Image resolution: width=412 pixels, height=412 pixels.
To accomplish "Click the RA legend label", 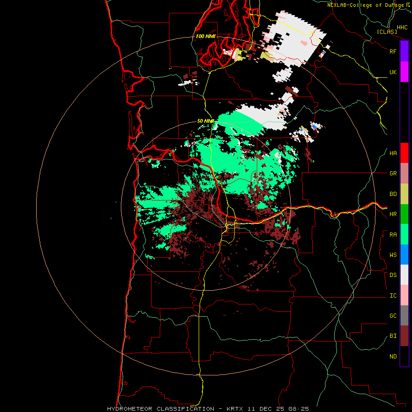I will (x=393, y=235).
